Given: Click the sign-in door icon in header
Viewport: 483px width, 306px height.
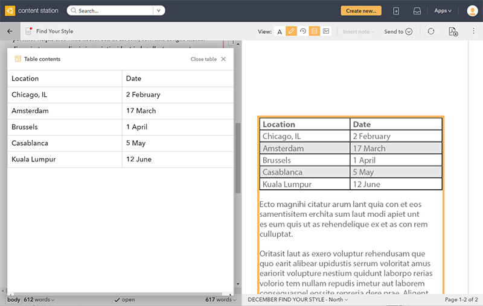Looking at the screenshot, I should [396, 11].
